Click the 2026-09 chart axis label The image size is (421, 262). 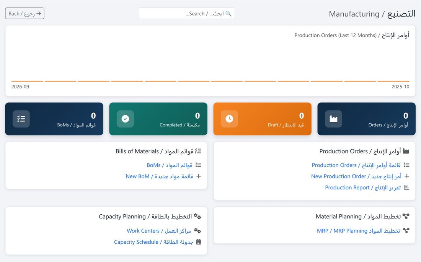click(x=20, y=87)
